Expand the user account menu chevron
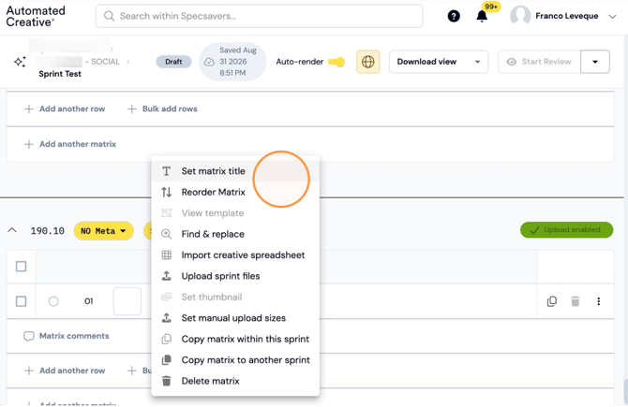The height and width of the screenshot is (407, 628). (612, 17)
